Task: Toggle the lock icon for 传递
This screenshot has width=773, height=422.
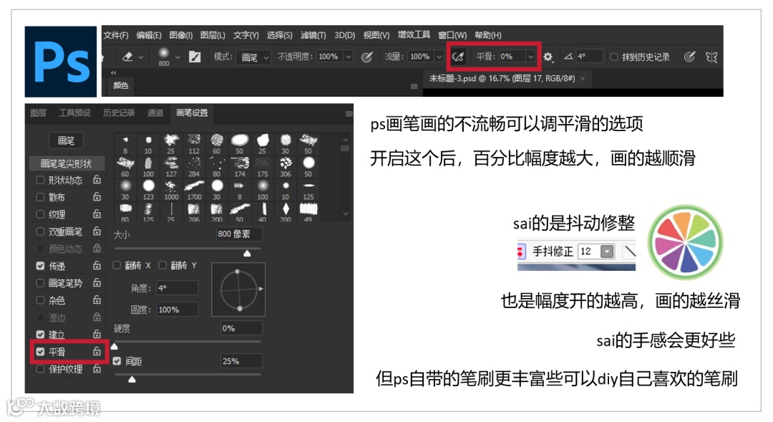Action: point(97,266)
